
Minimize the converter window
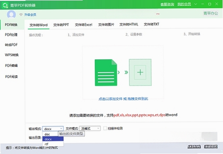click(x=202, y=4)
